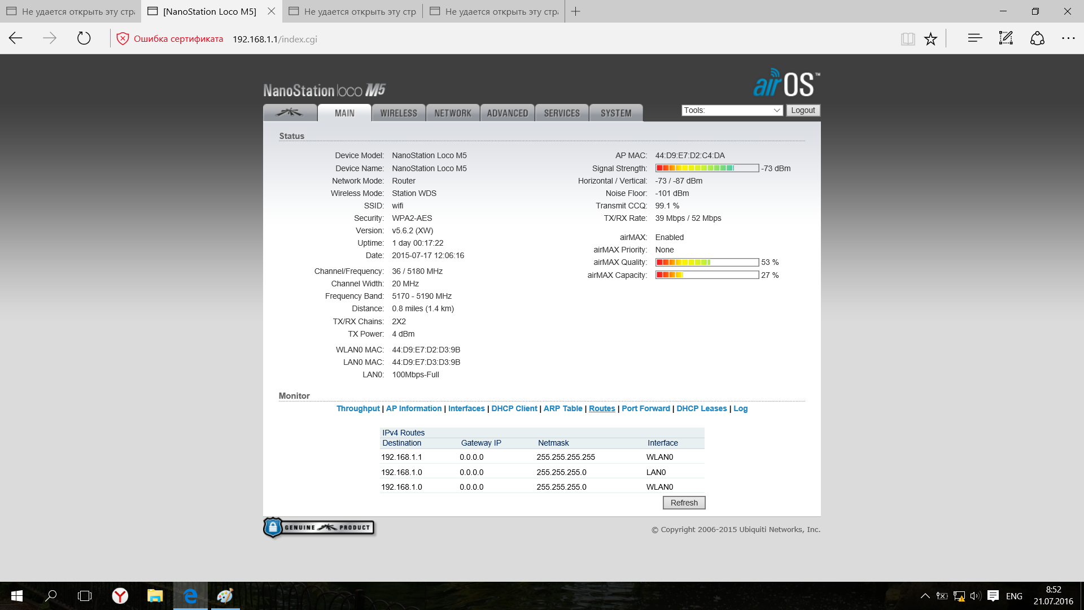Open the SERVICES tab
The width and height of the screenshot is (1084, 610).
562,113
